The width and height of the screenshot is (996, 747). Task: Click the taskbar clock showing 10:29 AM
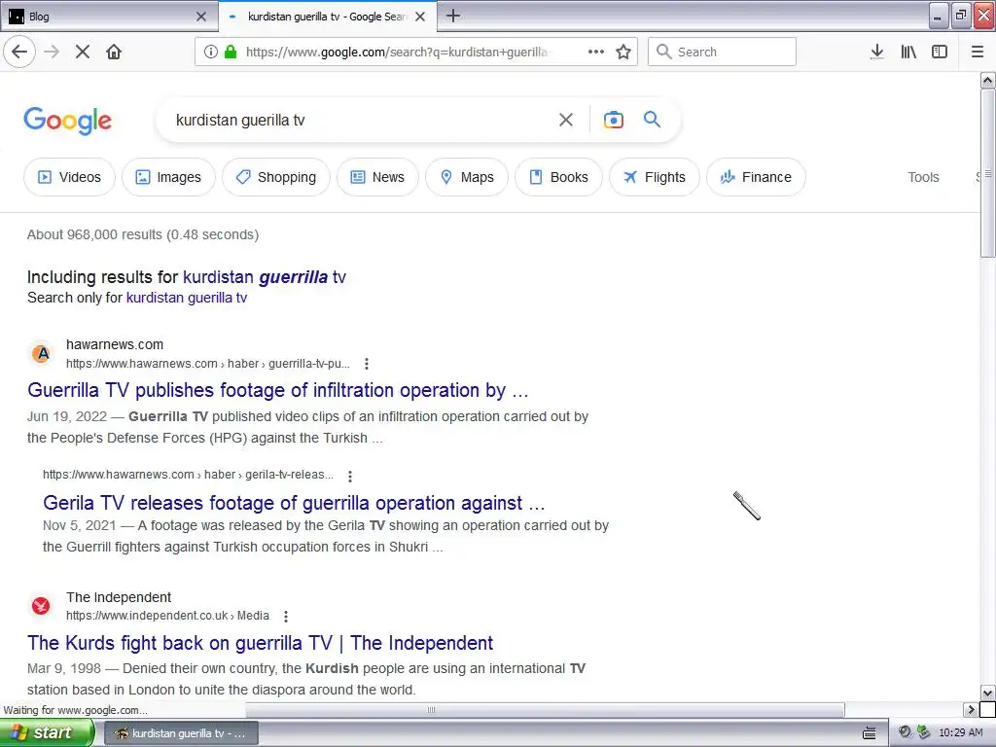tap(960, 732)
